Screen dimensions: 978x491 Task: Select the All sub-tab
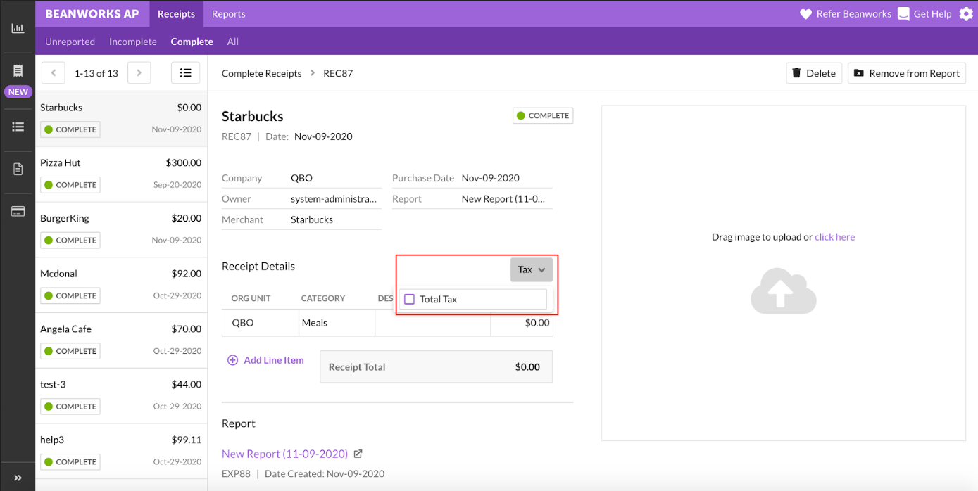232,42
